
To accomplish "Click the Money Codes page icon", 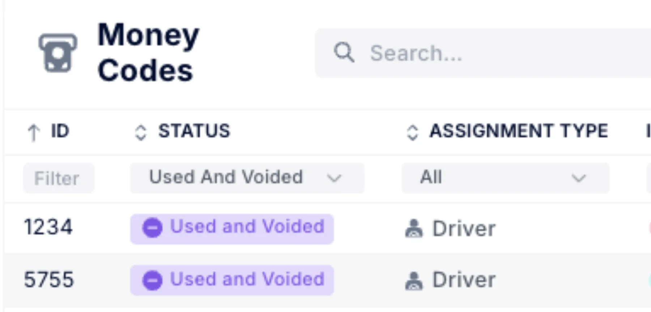I will [x=58, y=53].
